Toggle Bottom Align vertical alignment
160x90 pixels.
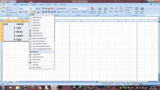point(49,8)
